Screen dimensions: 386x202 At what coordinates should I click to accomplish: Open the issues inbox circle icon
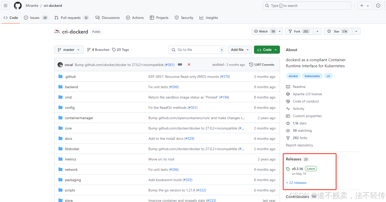[378, 6]
